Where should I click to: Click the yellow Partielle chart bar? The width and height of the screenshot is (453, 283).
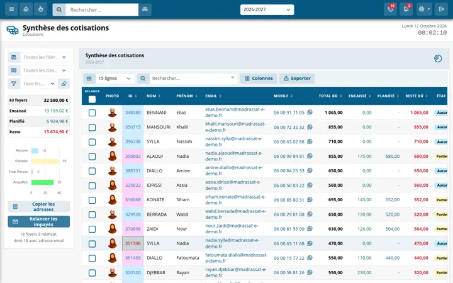45,161
